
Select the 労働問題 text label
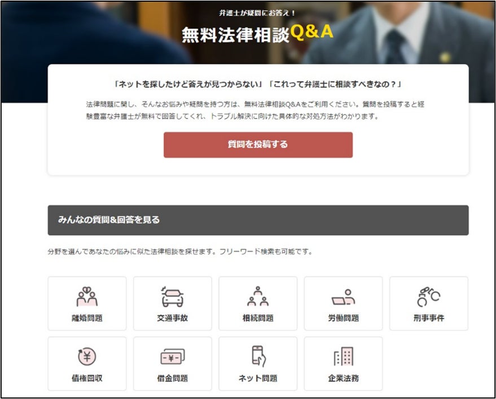tap(343, 318)
